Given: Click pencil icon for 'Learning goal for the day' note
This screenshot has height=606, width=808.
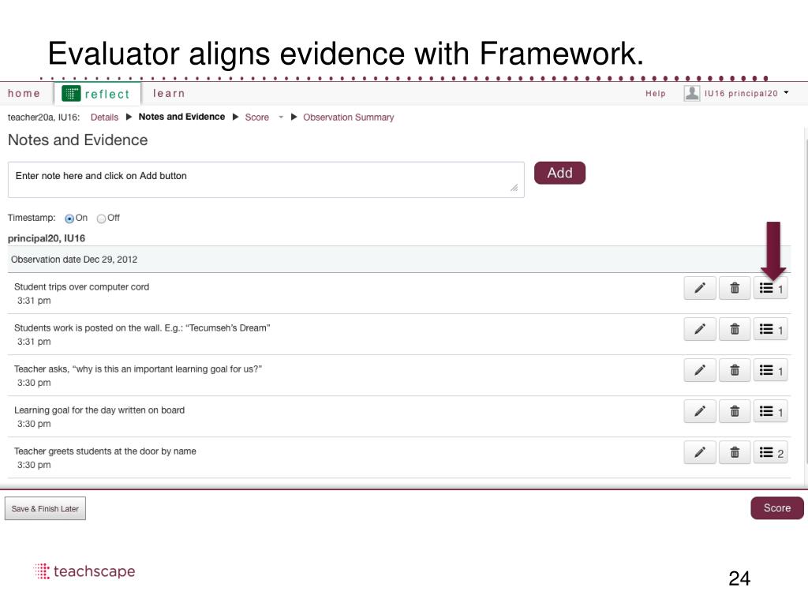Looking at the screenshot, I should pyautogui.click(x=700, y=411).
